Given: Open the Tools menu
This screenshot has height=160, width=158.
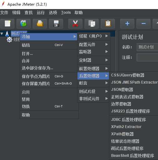Looking at the screenshot, I should (66, 13).
